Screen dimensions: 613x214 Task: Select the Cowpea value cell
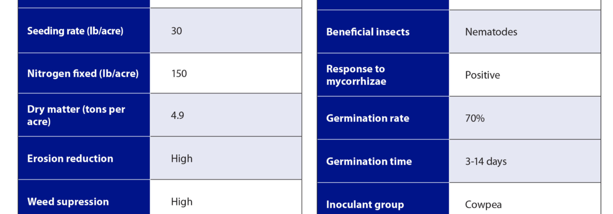coord(483,204)
